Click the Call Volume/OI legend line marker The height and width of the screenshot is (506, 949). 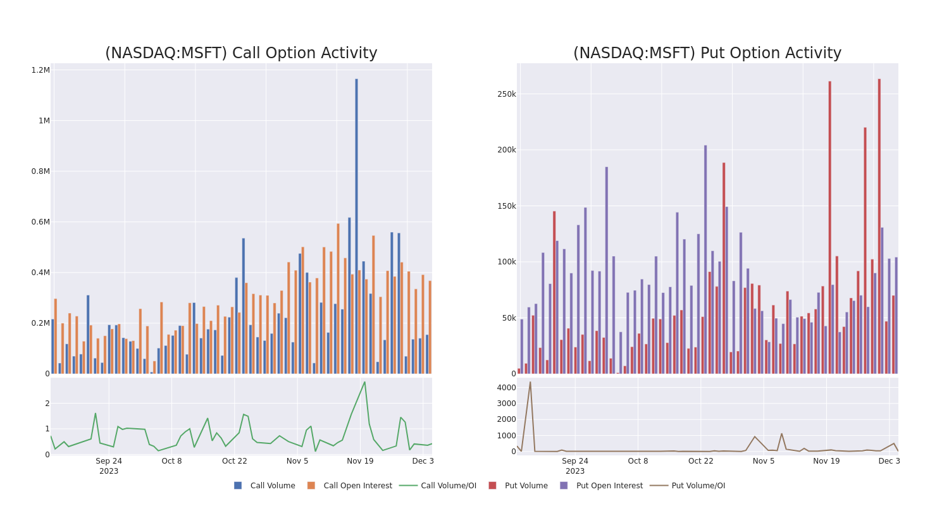[x=408, y=486]
